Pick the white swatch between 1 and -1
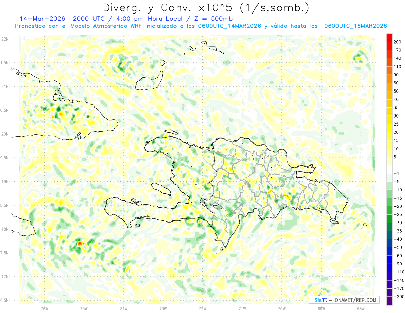The width and height of the screenshot is (405, 313). (389, 169)
